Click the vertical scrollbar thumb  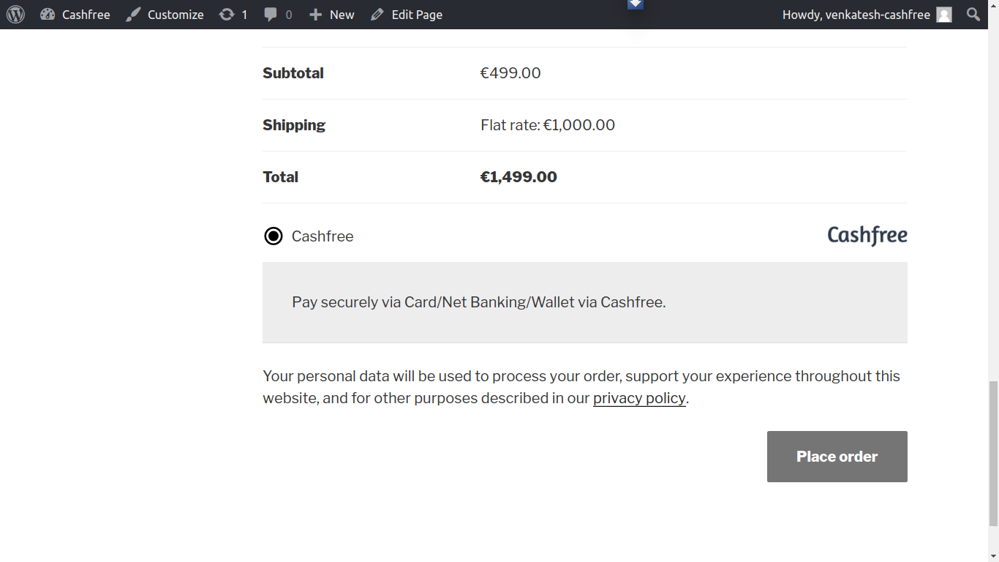click(993, 454)
